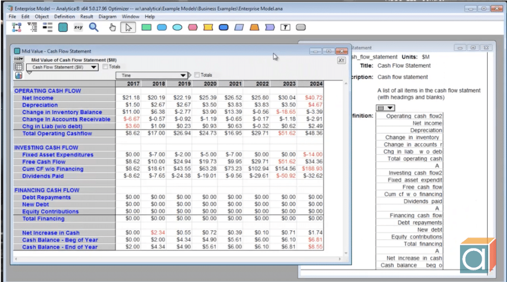507x282 pixels.
Task: Switch to the hand browse tool
Action: [x=112, y=28]
